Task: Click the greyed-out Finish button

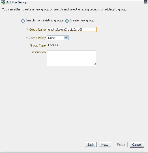Action: click(121, 145)
